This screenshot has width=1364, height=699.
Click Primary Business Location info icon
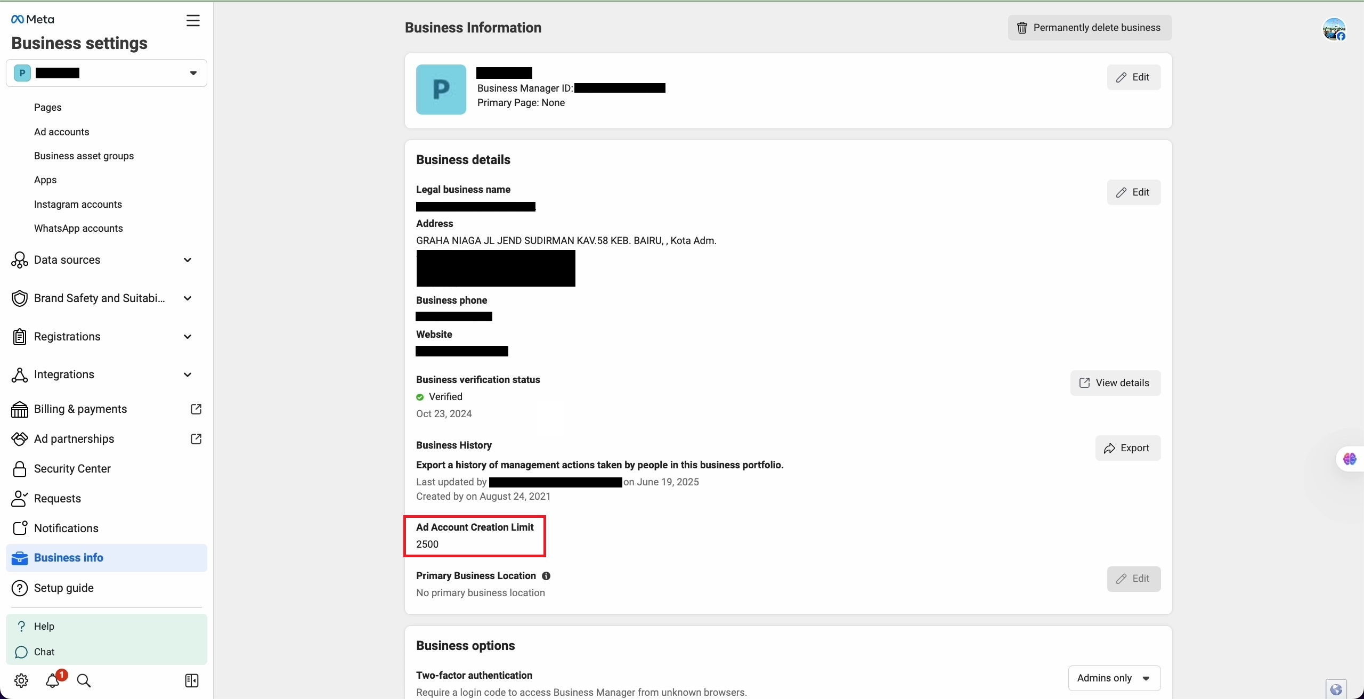pos(546,576)
